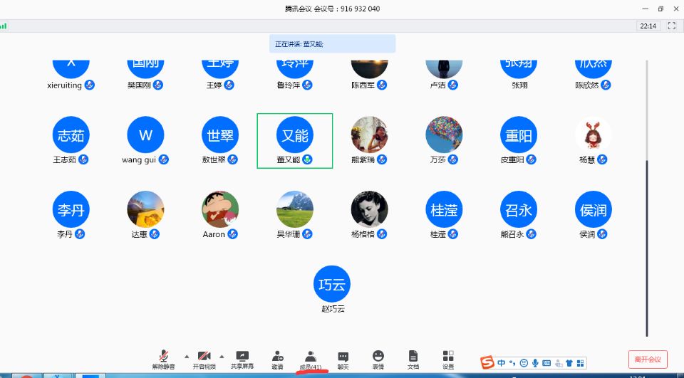Image resolution: width=684 pixels, height=378 pixels.
Task: Click Aaron's cartoon avatar
Action: point(220,209)
